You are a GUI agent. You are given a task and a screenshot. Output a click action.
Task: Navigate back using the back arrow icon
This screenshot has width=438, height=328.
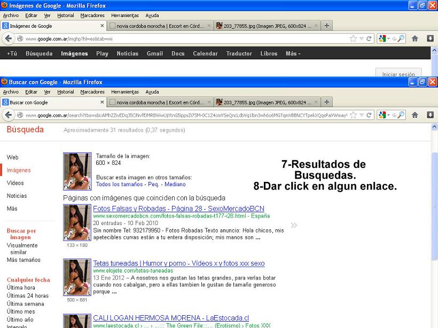click(x=9, y=114)
